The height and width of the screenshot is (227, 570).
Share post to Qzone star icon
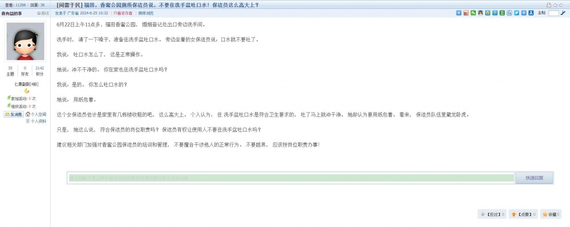click(488, 13)
